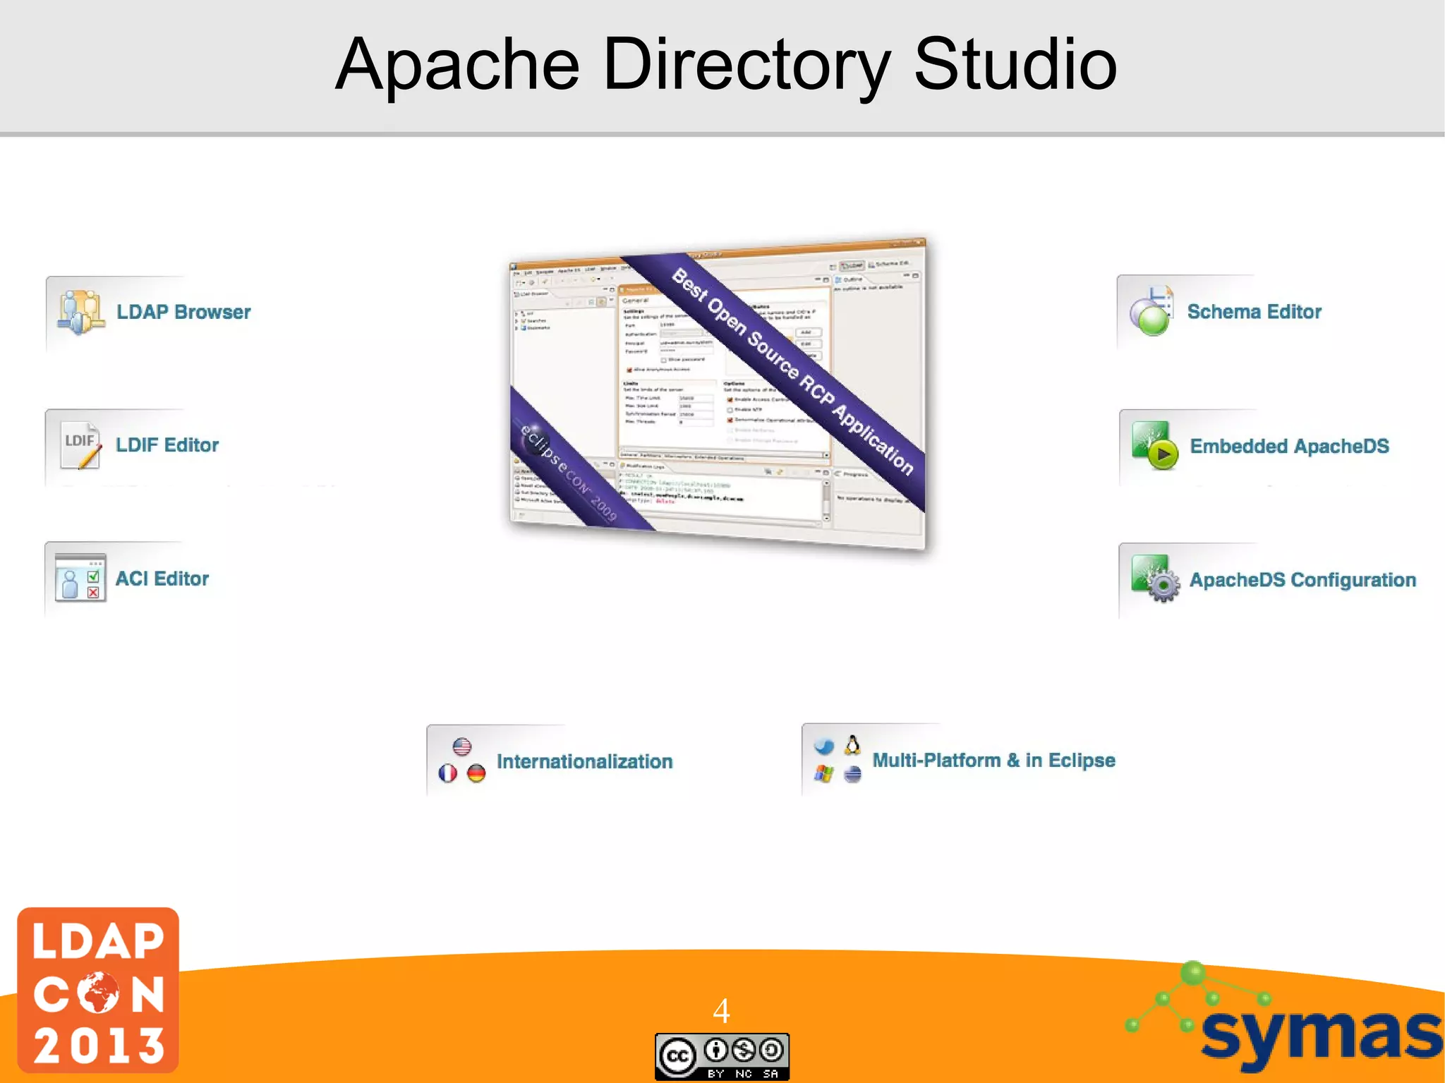Click the German flag icon

476,774
